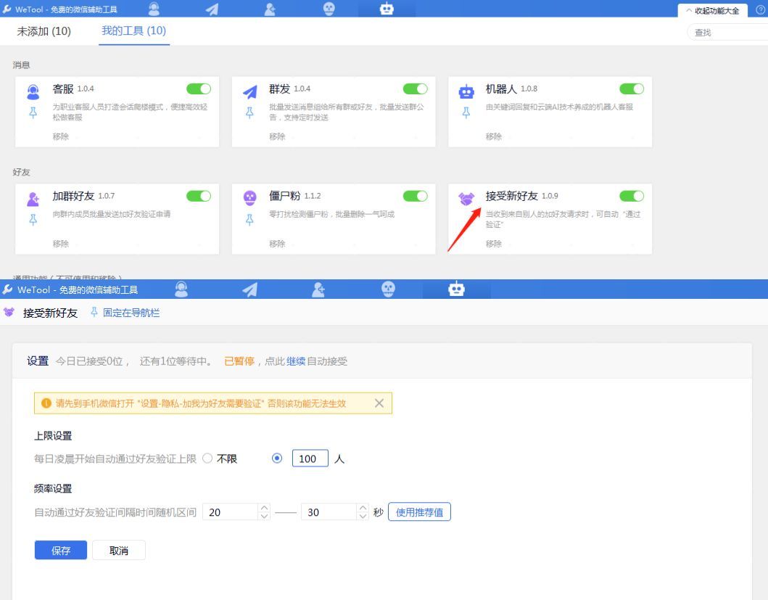768x600 pixels.
Task: Click the WeTool logo icon
Action: 7,9
